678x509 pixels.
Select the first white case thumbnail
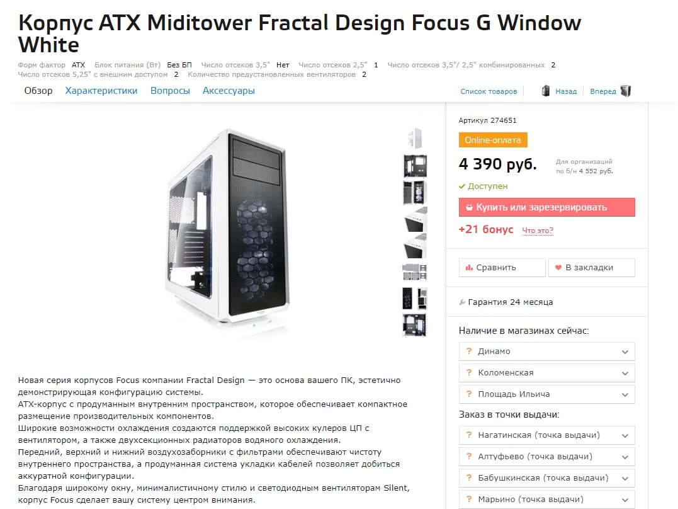(415, 139)
